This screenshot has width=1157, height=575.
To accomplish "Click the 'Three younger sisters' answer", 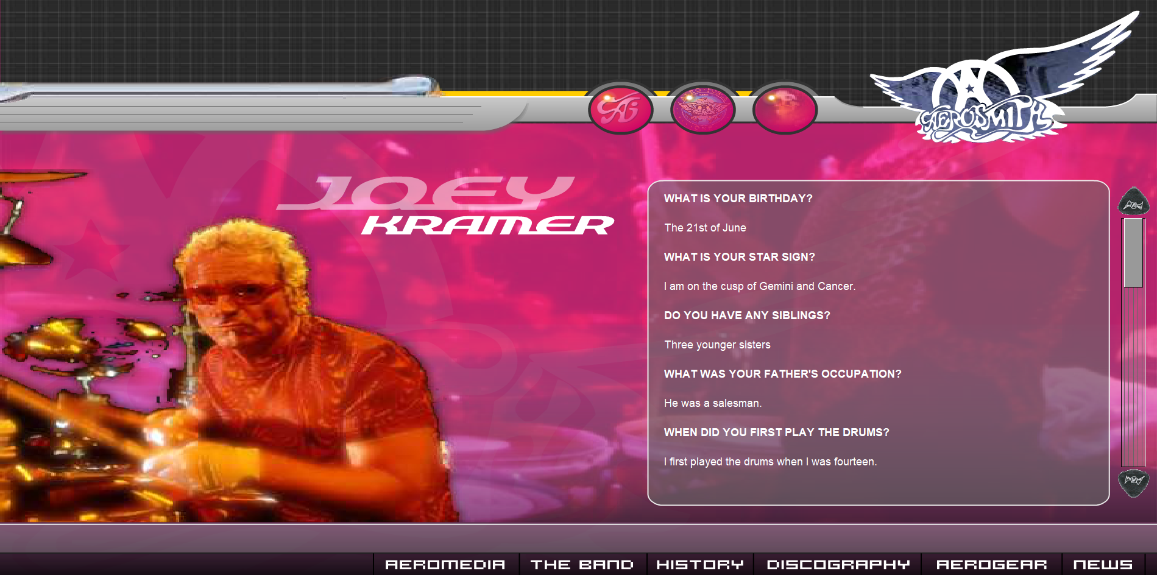I will 717,345.
